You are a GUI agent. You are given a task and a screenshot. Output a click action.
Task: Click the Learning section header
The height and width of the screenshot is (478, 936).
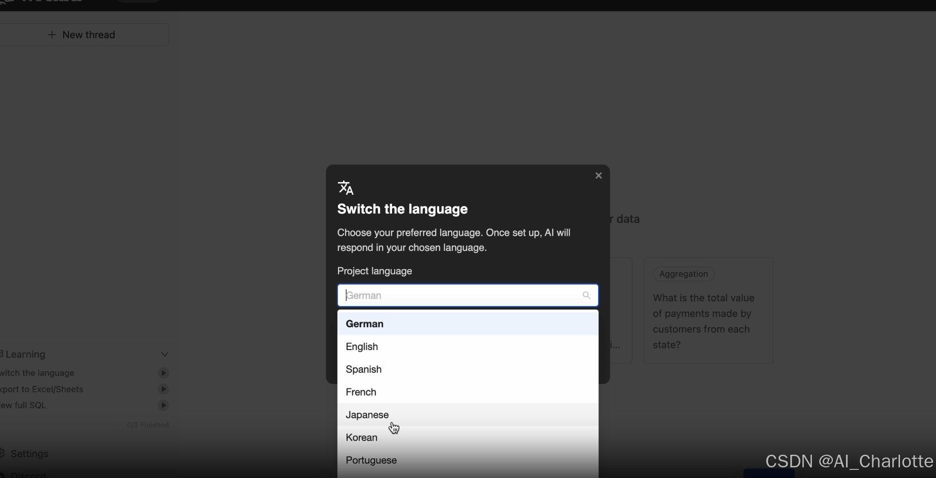(x=83, y=354)
